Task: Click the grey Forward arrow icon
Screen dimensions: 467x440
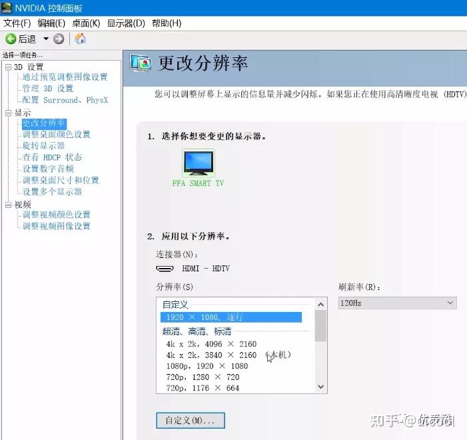Action: pos(59,39)
